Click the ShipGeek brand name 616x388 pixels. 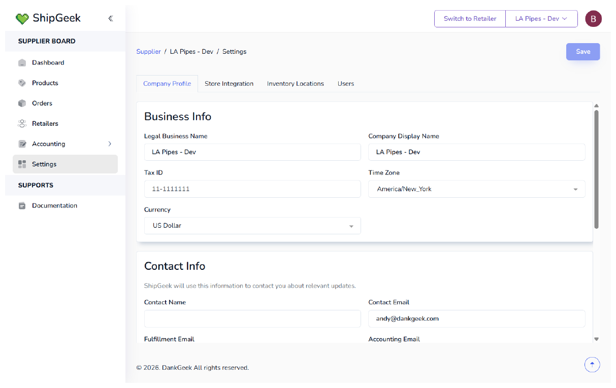pyautogui.click(x=57, y=18)
